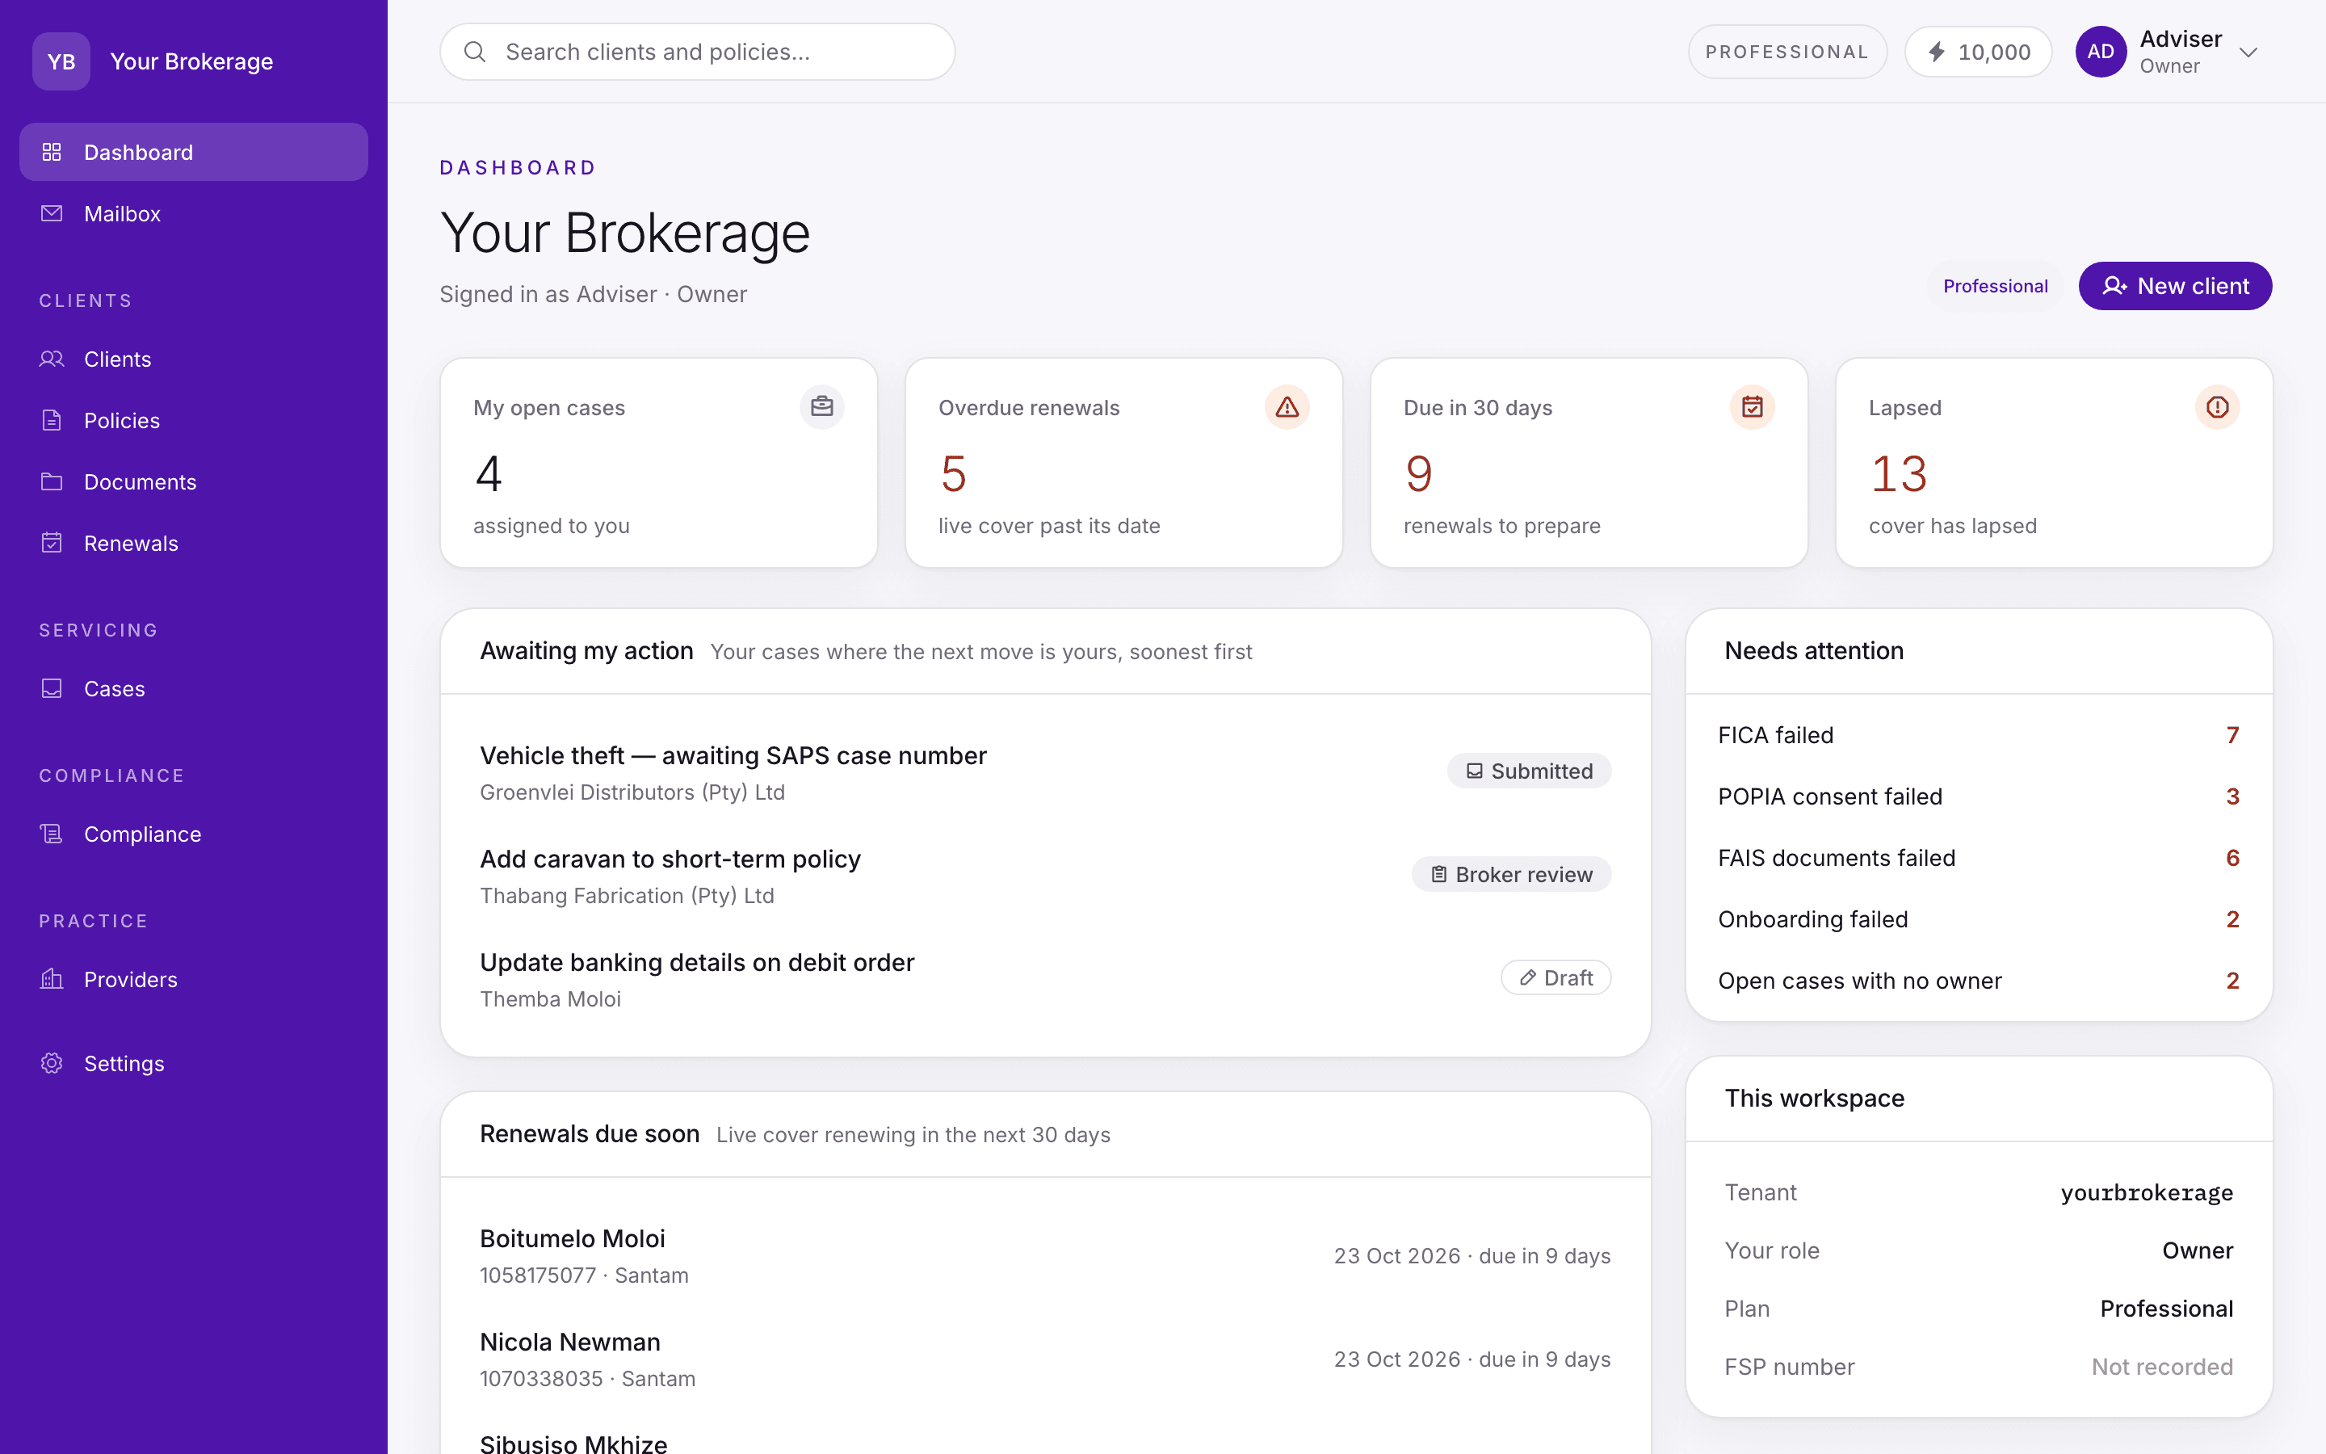Click the YB brokerage logo badge

coord(61,61)
